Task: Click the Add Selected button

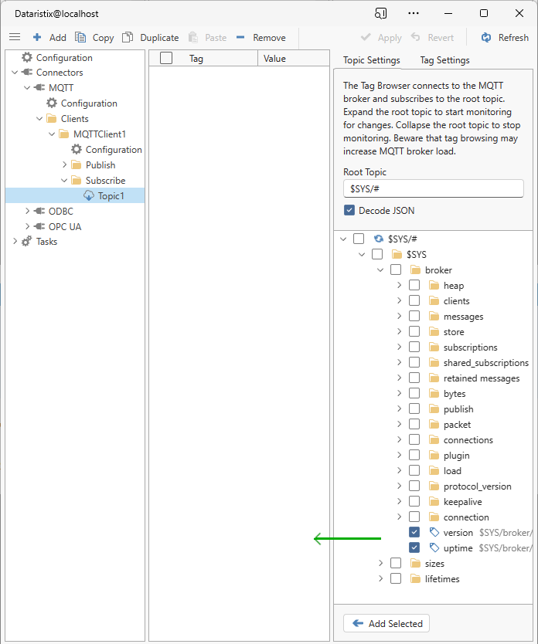Action: pos(386,623)
